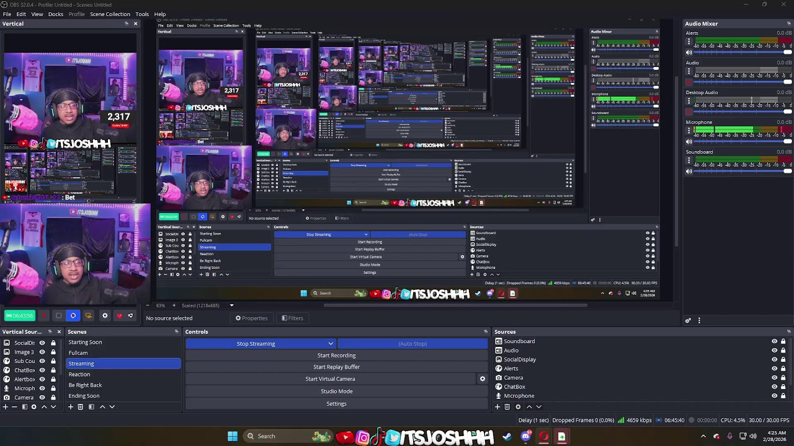This screenshot has height=446, width=794.
Task: Move selected scene down
Action: 112,407
